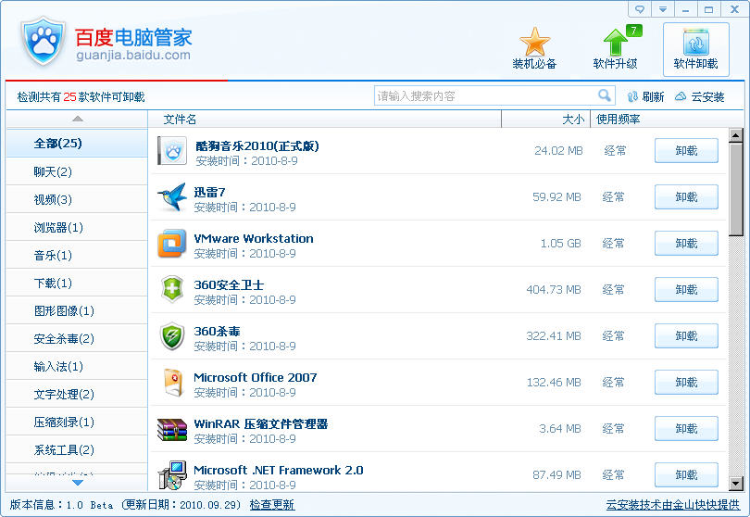Select 浏览器(1) category

(x=77, y=227)
